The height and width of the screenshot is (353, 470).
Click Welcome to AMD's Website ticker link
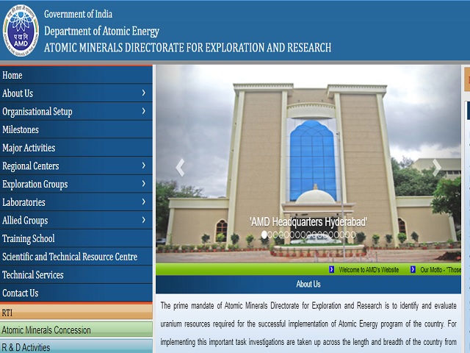[x=369, y=270]
